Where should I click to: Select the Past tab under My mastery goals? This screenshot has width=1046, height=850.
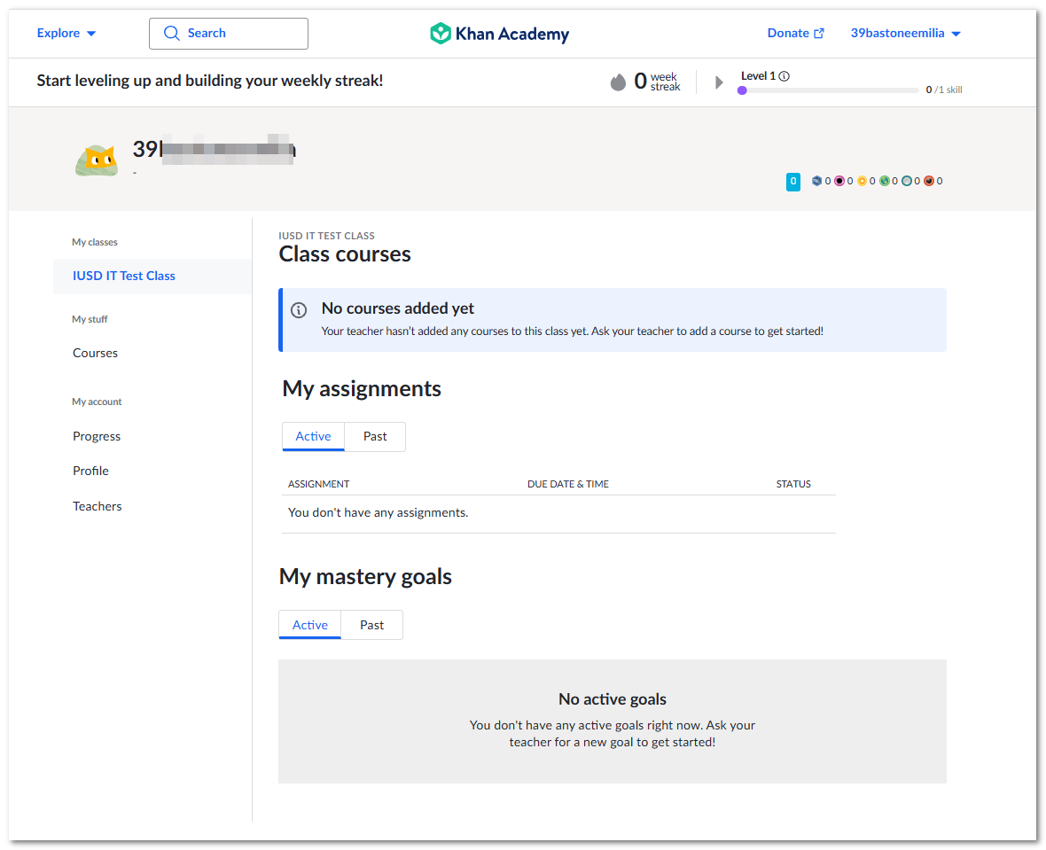(x=371, y=625)
